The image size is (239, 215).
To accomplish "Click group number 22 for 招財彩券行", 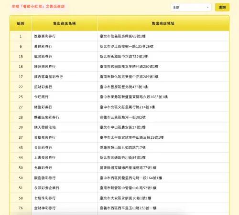I will pyautogui.click(x=21, y=87).
